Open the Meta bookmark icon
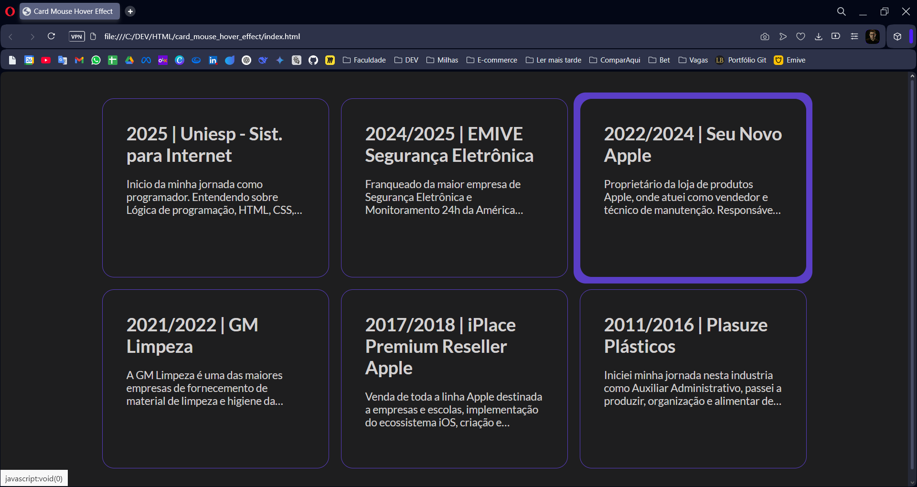The width and height of the screenshot is (917, 487). click(x=146, y=60)
